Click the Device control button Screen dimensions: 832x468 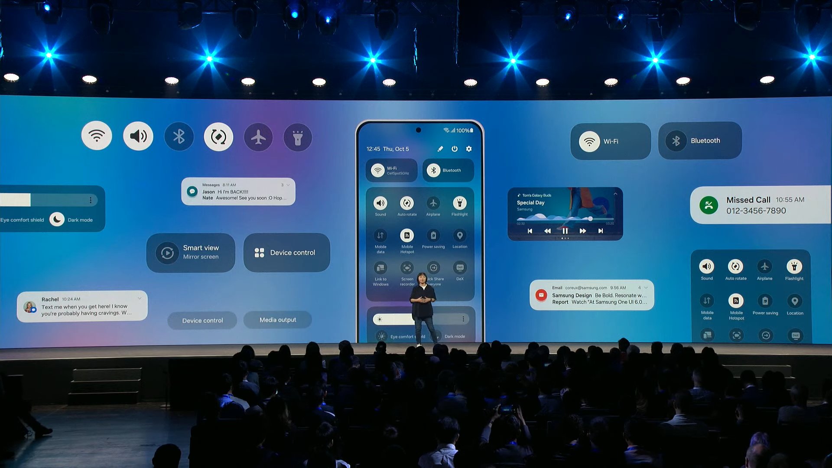click(284, 252)
